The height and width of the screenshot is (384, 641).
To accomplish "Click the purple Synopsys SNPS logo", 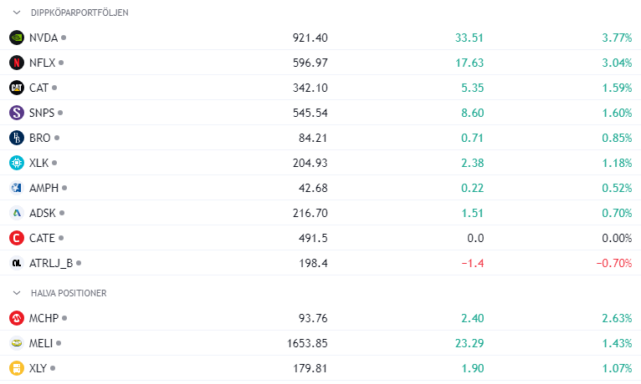I will pyautogui.click(x=17, y=113).
